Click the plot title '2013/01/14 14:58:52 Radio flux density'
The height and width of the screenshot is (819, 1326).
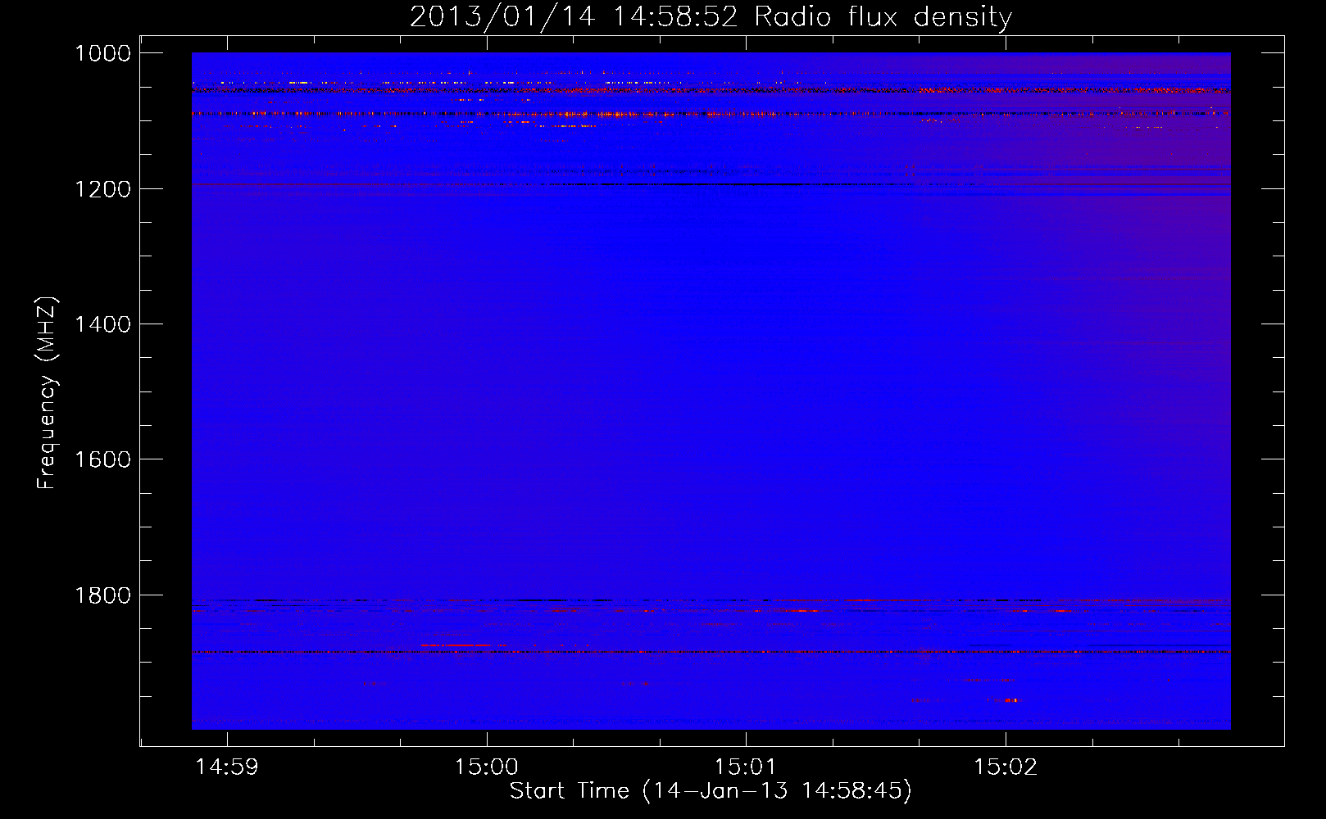[x=711, y=16]
